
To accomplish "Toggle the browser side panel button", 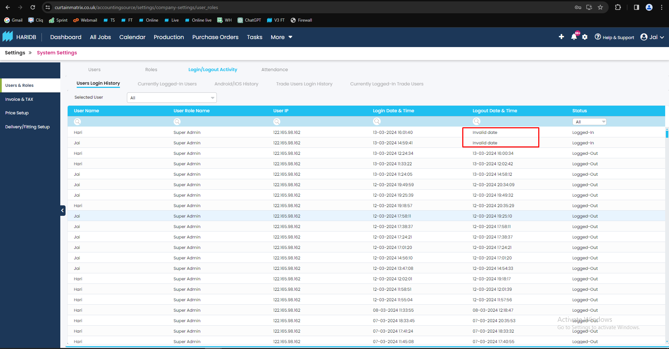I will click(x=636, y=7).
